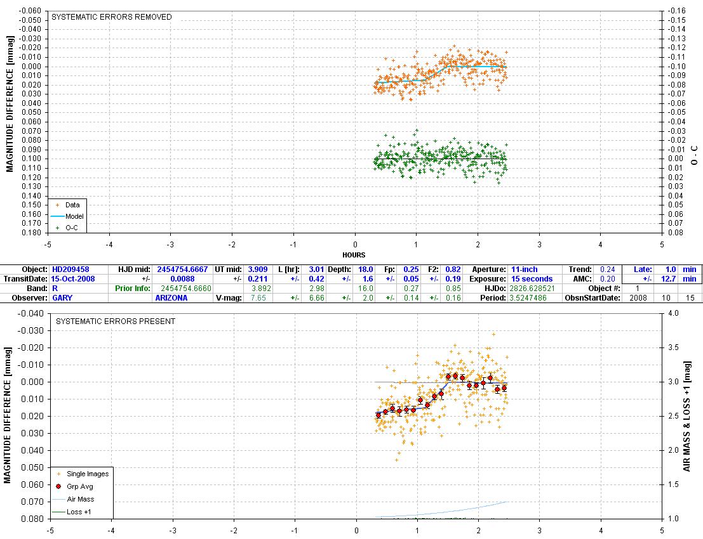Click the Air Mass legend line

click(59, 499)
